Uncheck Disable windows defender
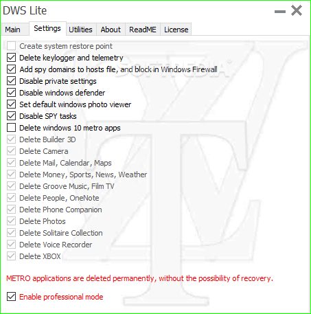This screenshot has height=314, width=311. point(11,93)
